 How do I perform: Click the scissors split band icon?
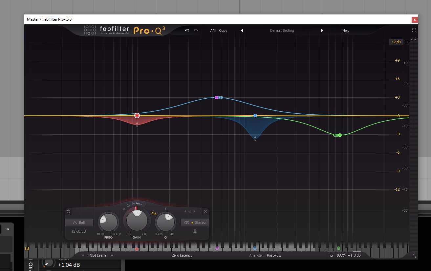(x=195, y=232)
